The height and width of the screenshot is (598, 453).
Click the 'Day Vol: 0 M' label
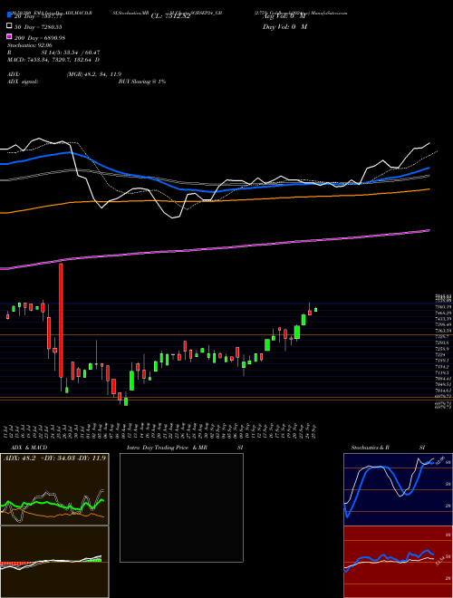click(284, 27)
